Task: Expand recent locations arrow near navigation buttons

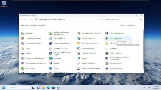Action: [x=28, y=19]
